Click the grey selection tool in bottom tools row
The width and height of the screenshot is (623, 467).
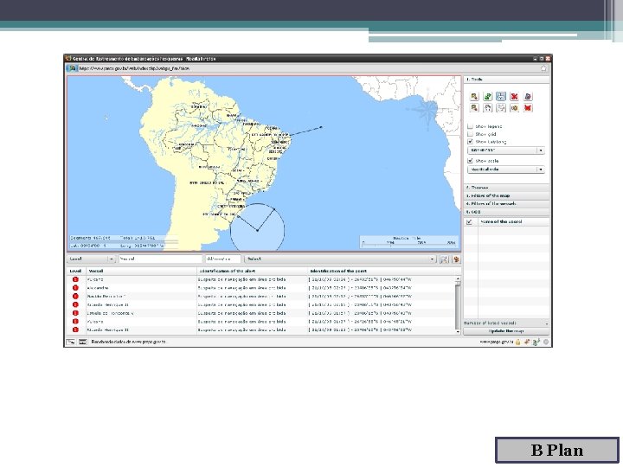(501, 108)
